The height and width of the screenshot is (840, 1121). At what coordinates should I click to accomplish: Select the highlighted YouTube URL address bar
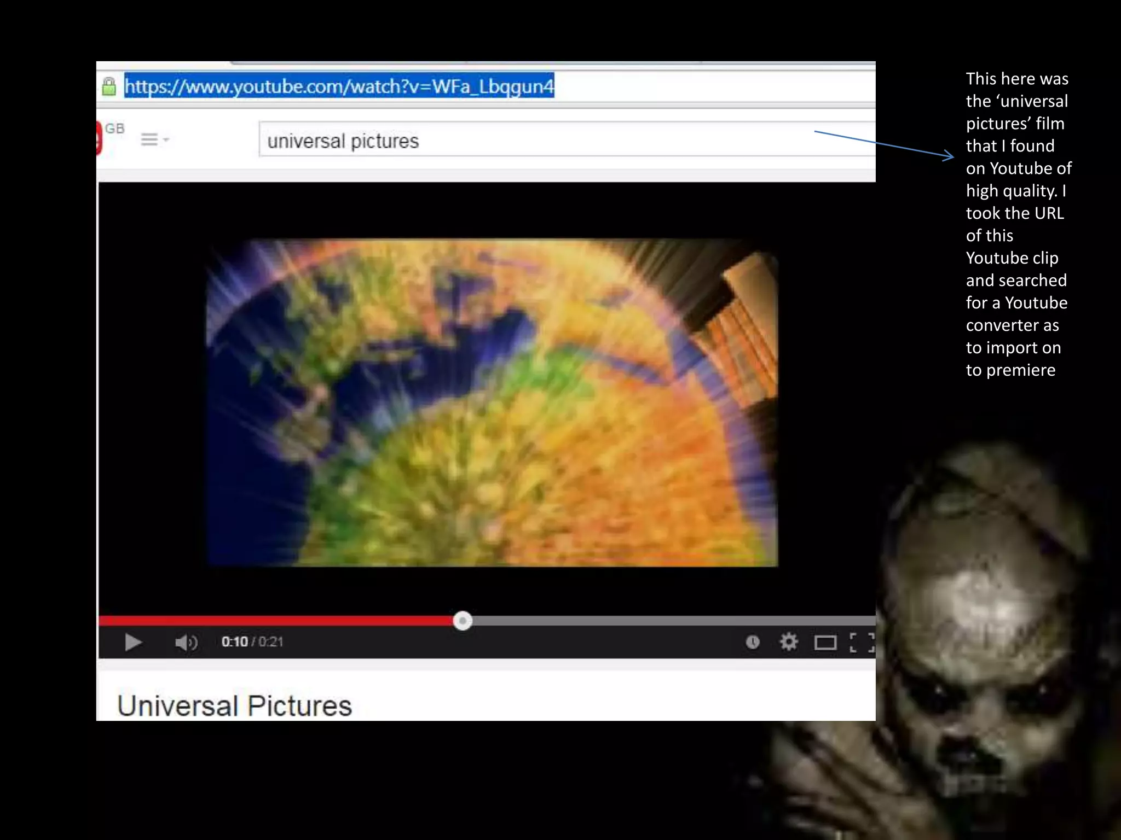[339, 86]
